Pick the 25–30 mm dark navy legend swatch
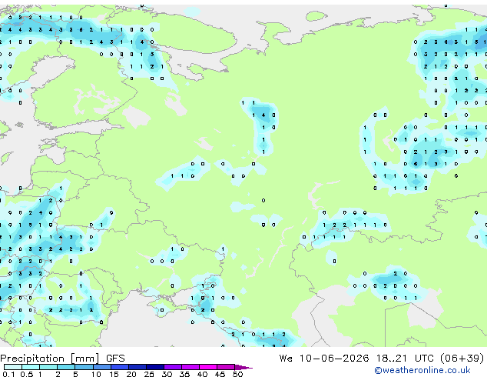Image resolution: width=487 pixels, height=377 pixels. pos(155,367)
